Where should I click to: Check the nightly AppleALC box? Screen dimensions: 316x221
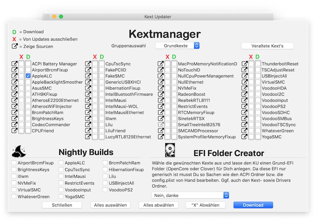(x=61, y=163)
